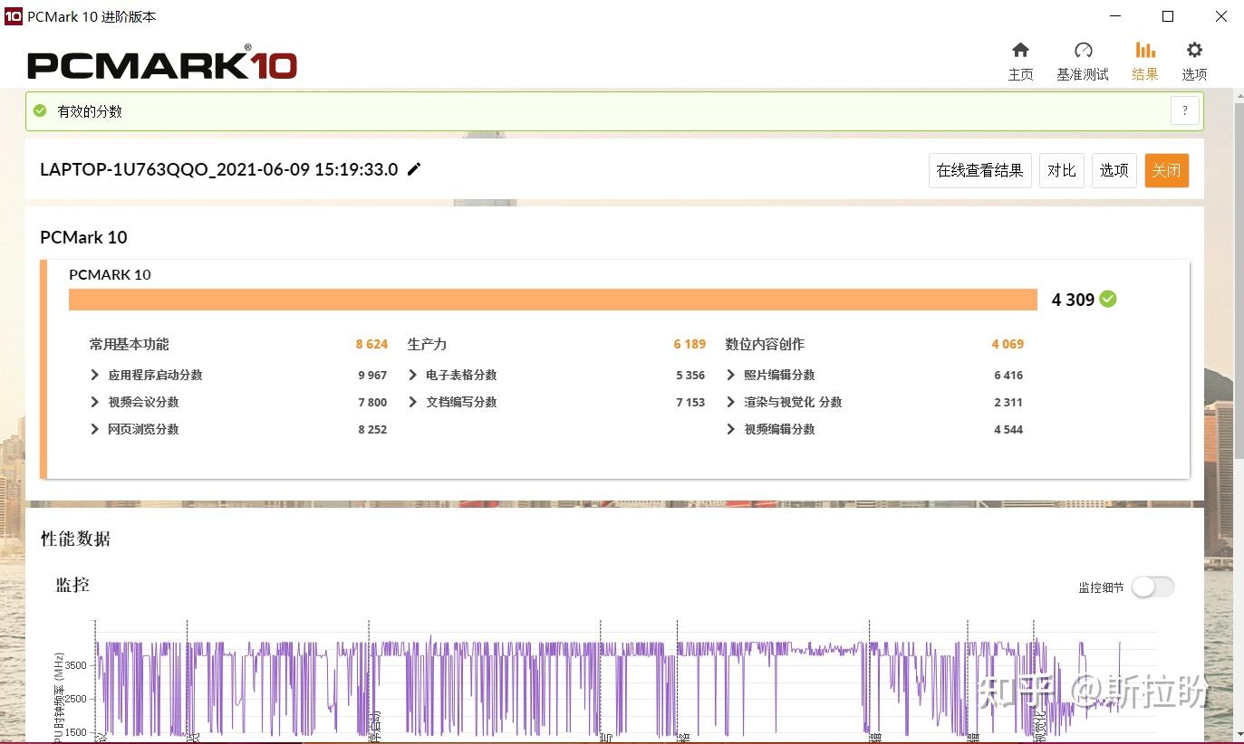Click the 对比 compare button
Screen dimensions: 1244x744
1061,170
